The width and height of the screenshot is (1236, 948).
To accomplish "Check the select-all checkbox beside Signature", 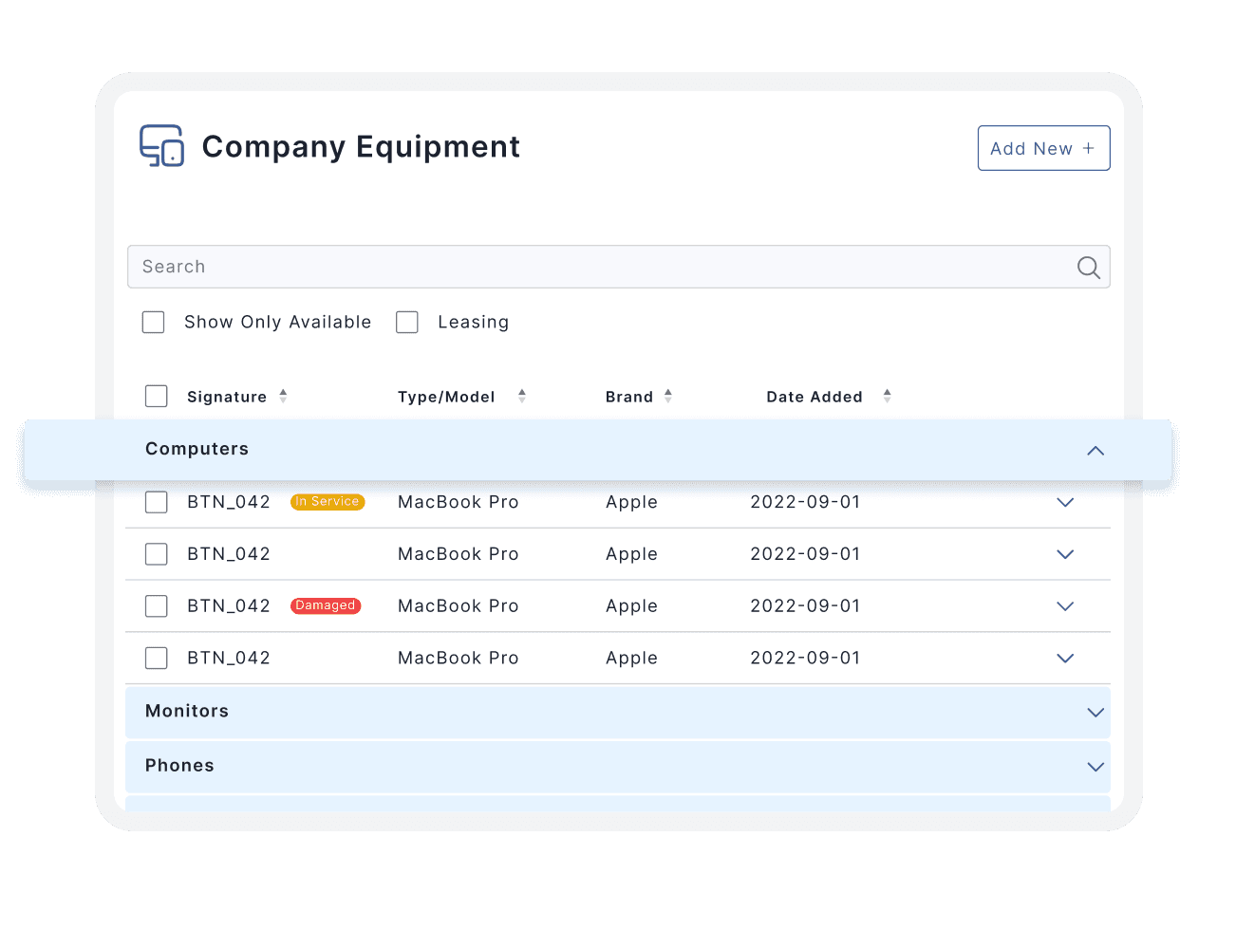I will click(157, 397).
